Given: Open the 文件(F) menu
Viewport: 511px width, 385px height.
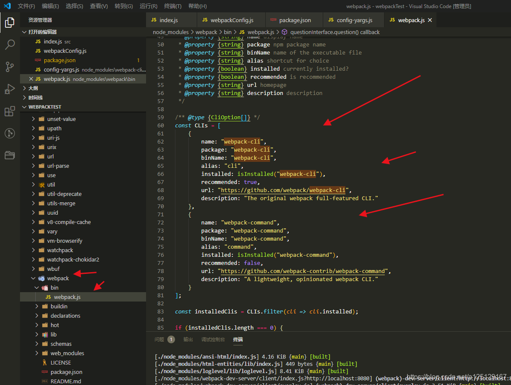Looking at the screenshot, I should click(x=26, y=6).
